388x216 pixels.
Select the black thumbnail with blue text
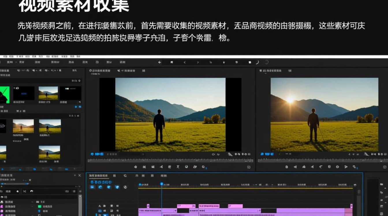[24, 93]
